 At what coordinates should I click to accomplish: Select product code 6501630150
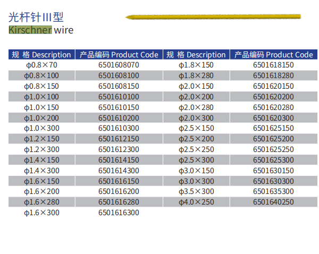(x=273, y=171)
